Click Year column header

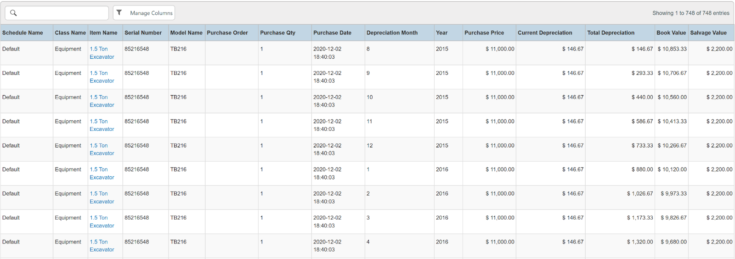click(x=441, y=33)
